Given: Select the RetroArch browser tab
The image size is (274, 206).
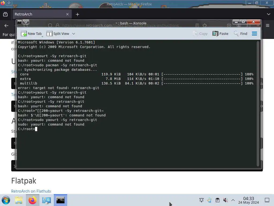Looking at the screenshot, I should pyautogui.click(x=42, y=14).
